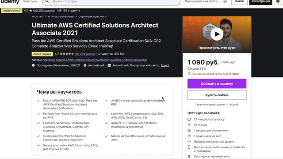The height and width of the screenshot is (159, 283).
Task: Click the 'Чему вы научитесь' heading
Action: point(59,92)
